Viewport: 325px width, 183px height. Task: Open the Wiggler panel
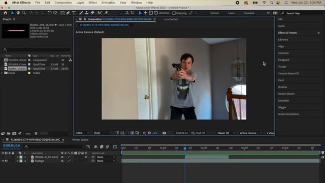[x=282, y=107]
